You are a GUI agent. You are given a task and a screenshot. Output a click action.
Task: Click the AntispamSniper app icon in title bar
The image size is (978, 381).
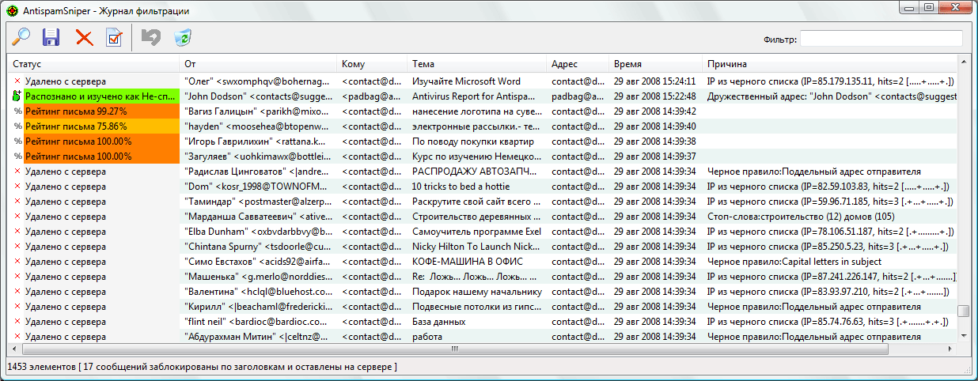12,9
